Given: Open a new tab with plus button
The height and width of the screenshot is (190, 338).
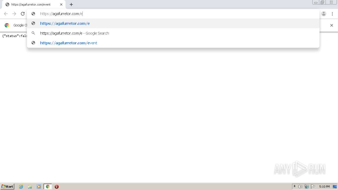Looking at the screenshot, I should pyautogui.click(x=71, y=4).
